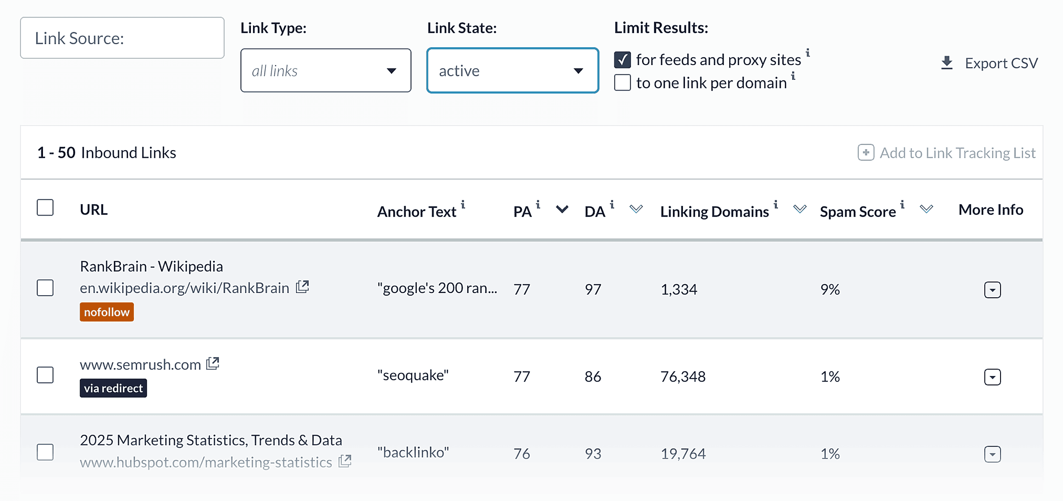Image resolution: width=1063 pixels, height=501 pixels.
Task: Click the Export CSV download icon
Action: [947, 63]
